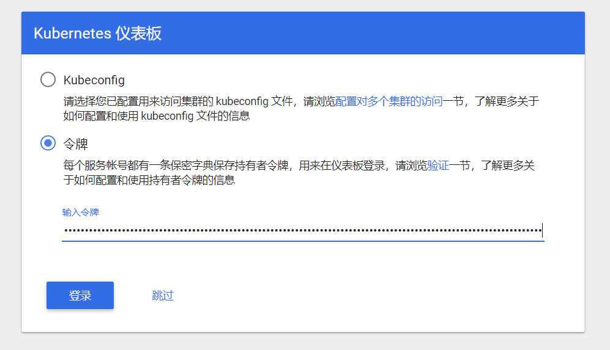Open the 配置对多个集群的访问 link

389,101
